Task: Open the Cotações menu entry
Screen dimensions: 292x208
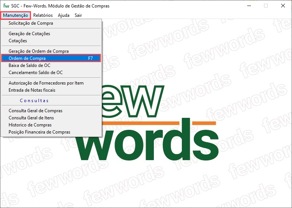Action: point(51,41)
